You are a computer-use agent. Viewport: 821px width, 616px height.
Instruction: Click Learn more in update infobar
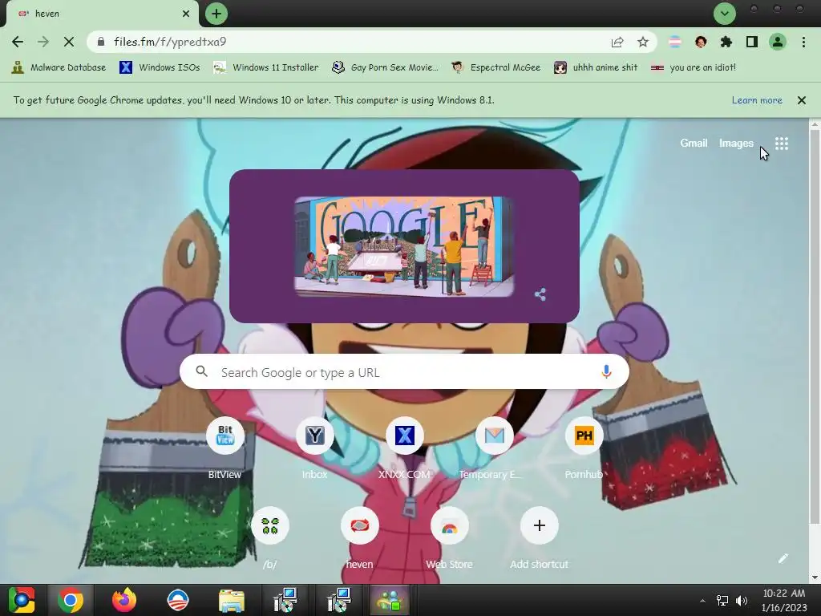tap(757, 100)
